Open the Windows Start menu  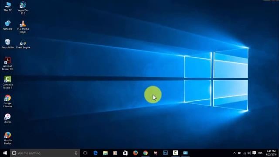point(5,153)
